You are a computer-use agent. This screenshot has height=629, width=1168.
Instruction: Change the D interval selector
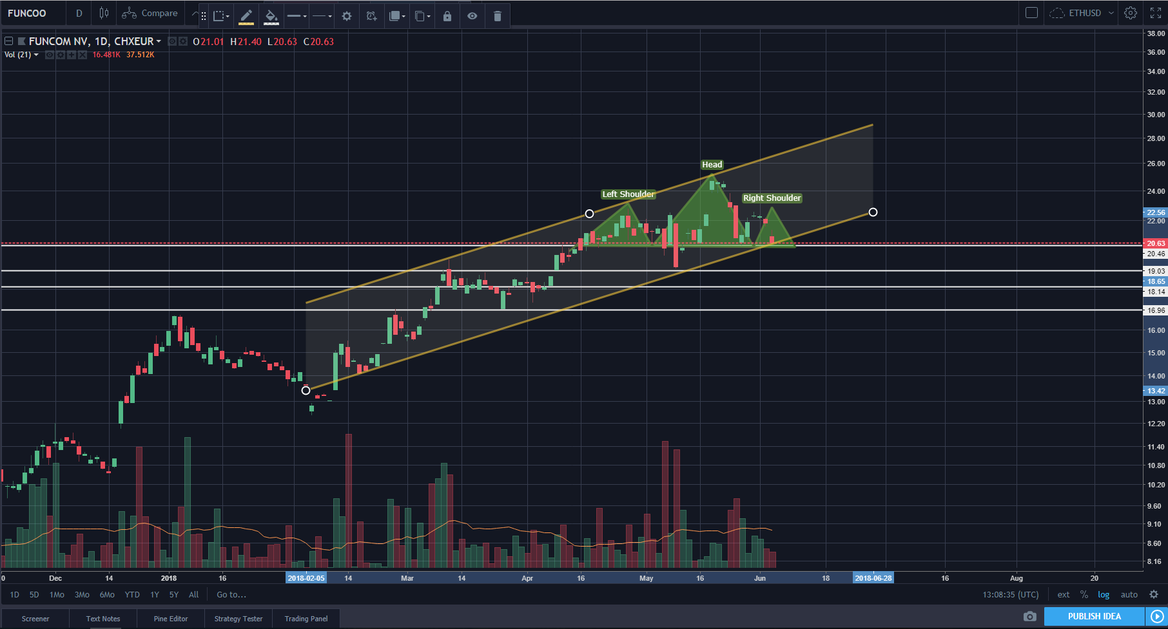coord(79,13)
